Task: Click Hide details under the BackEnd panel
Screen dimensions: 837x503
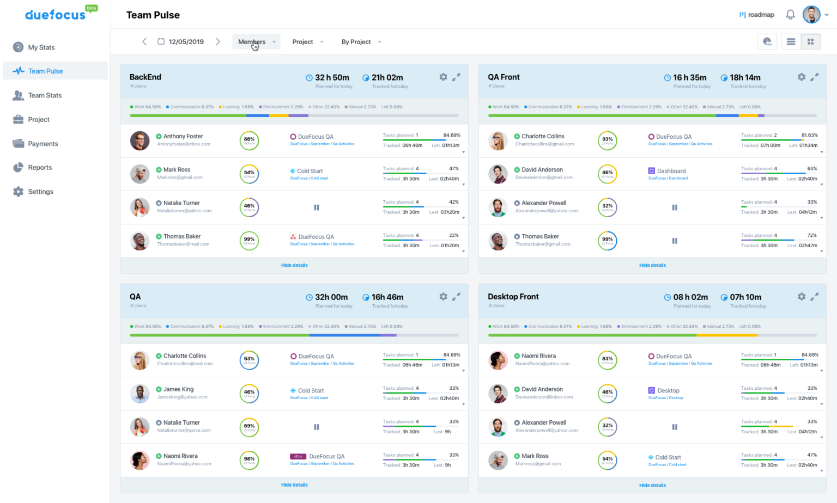Action: tap(294, 265)
